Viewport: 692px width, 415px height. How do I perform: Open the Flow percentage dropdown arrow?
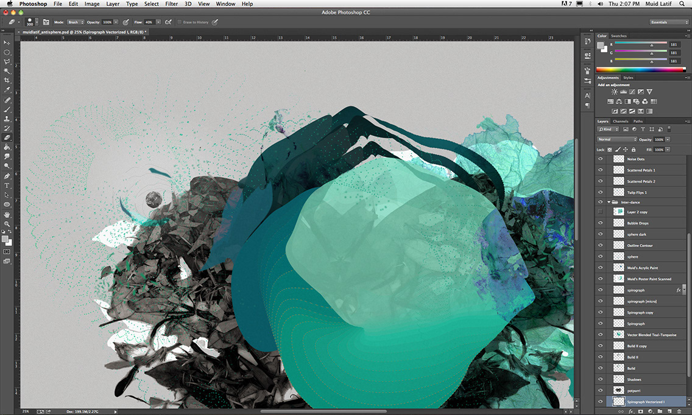(x=158, y=22)
